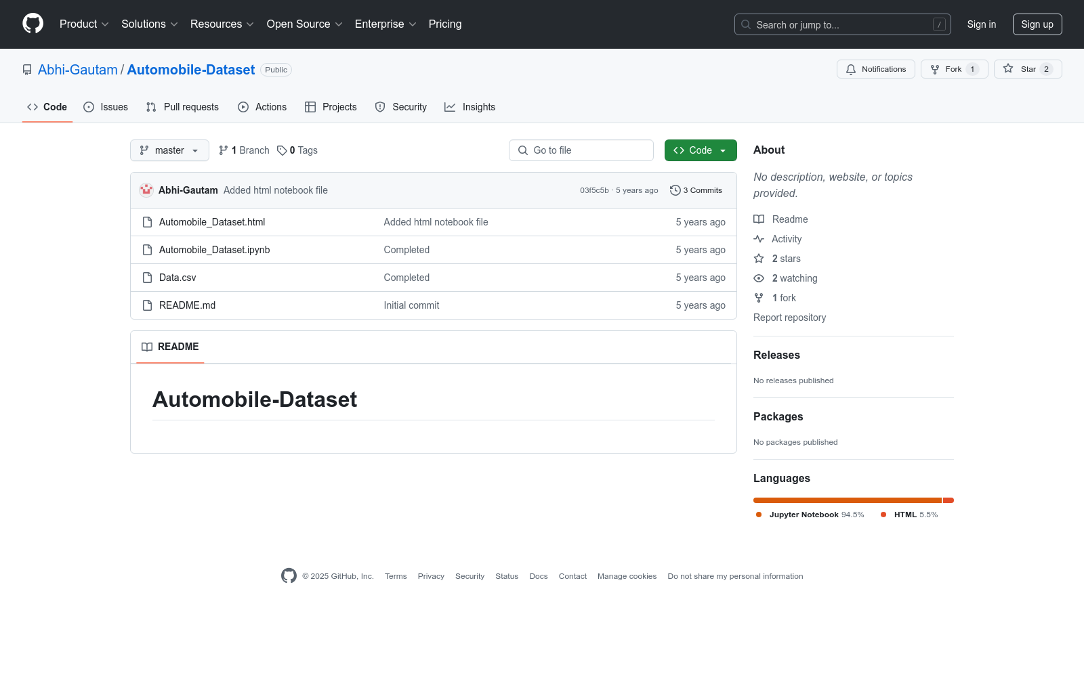Image resolution: width=1084 pixels, height=677 pixels.
Task: Click the slash shortcut key icon in search
Action: (939, 24)
